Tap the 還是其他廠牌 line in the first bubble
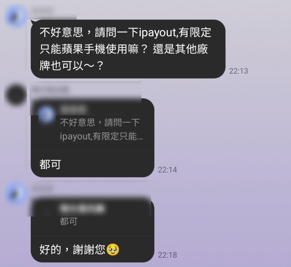291x267 pixels. coord(180,49)
